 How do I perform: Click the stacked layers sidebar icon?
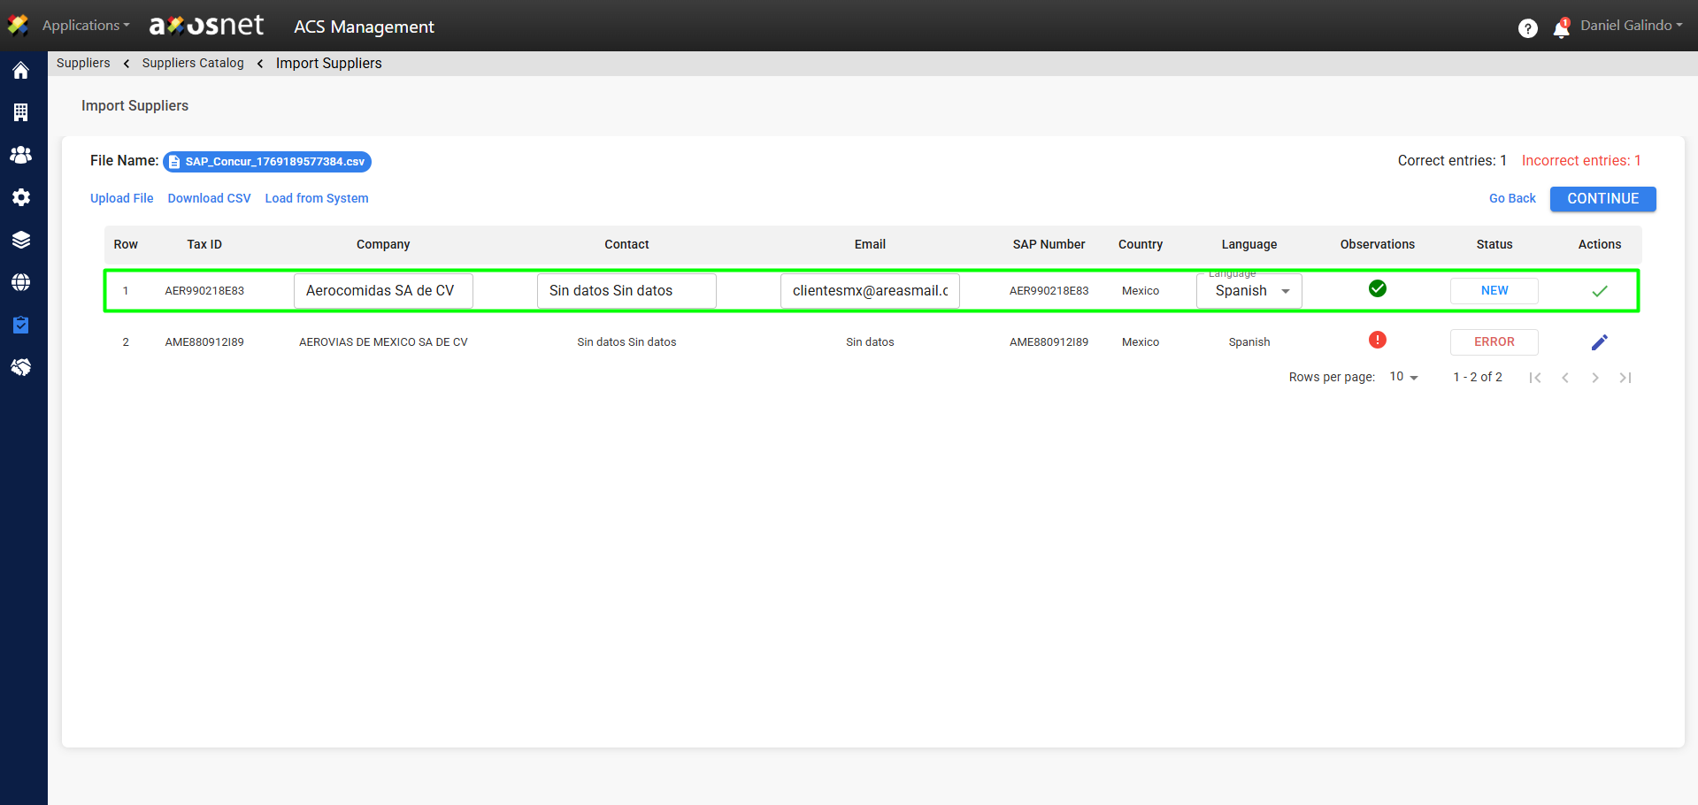click(x=21, y=240)
